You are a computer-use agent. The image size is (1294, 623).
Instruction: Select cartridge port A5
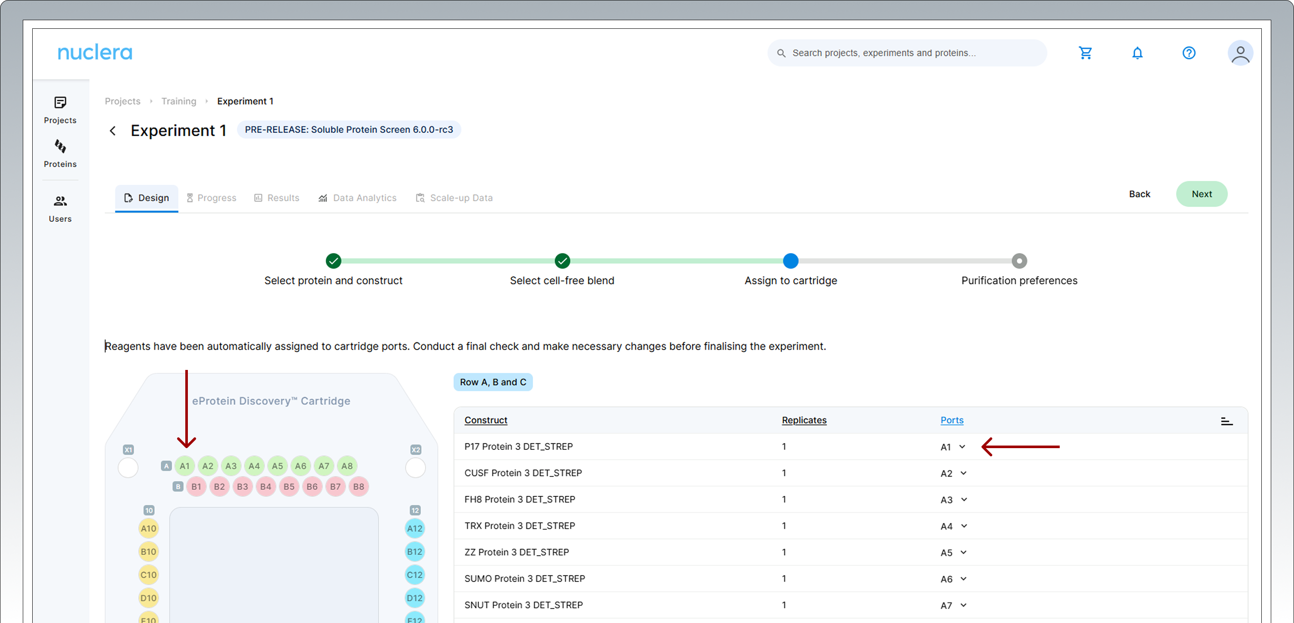pos(277,466)
